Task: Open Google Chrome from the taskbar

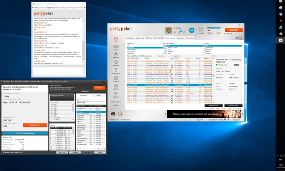Action: (281, 34)
